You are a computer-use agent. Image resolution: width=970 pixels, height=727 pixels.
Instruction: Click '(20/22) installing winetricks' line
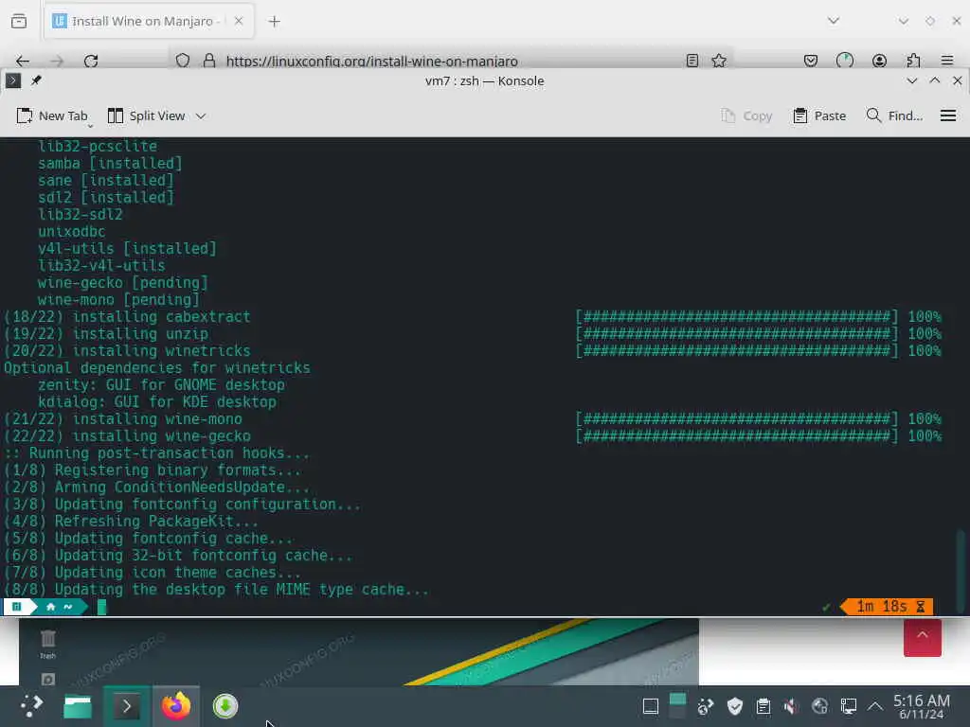(128, 350)
